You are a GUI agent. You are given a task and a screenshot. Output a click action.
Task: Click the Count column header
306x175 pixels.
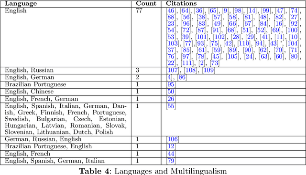click(x=146, y=3)
